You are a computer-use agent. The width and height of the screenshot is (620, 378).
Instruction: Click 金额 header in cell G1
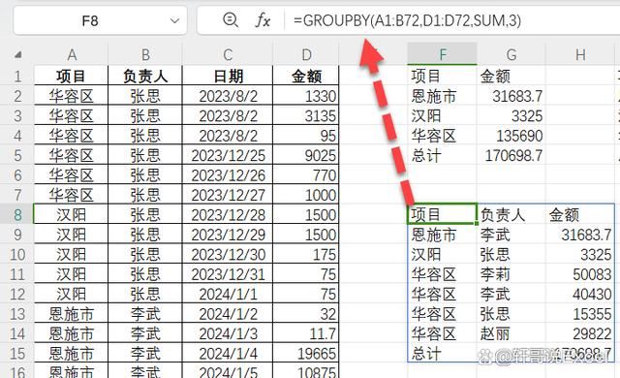pos(511,76)
